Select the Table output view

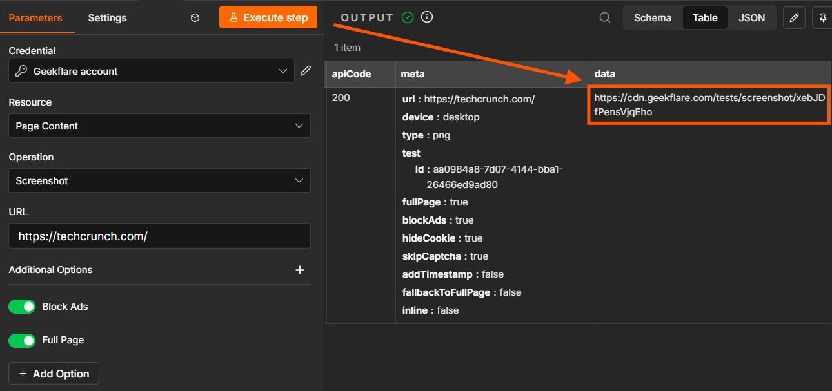(705, 18)
